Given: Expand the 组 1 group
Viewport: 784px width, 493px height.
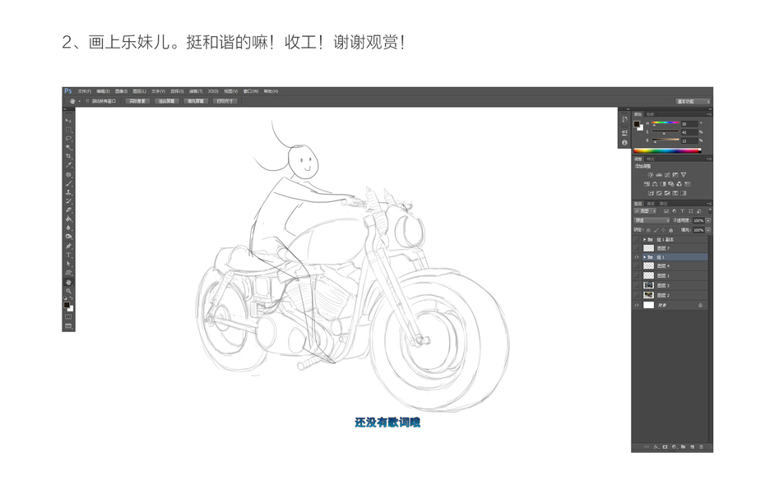Looking at the screenshot, I should 644,257.
